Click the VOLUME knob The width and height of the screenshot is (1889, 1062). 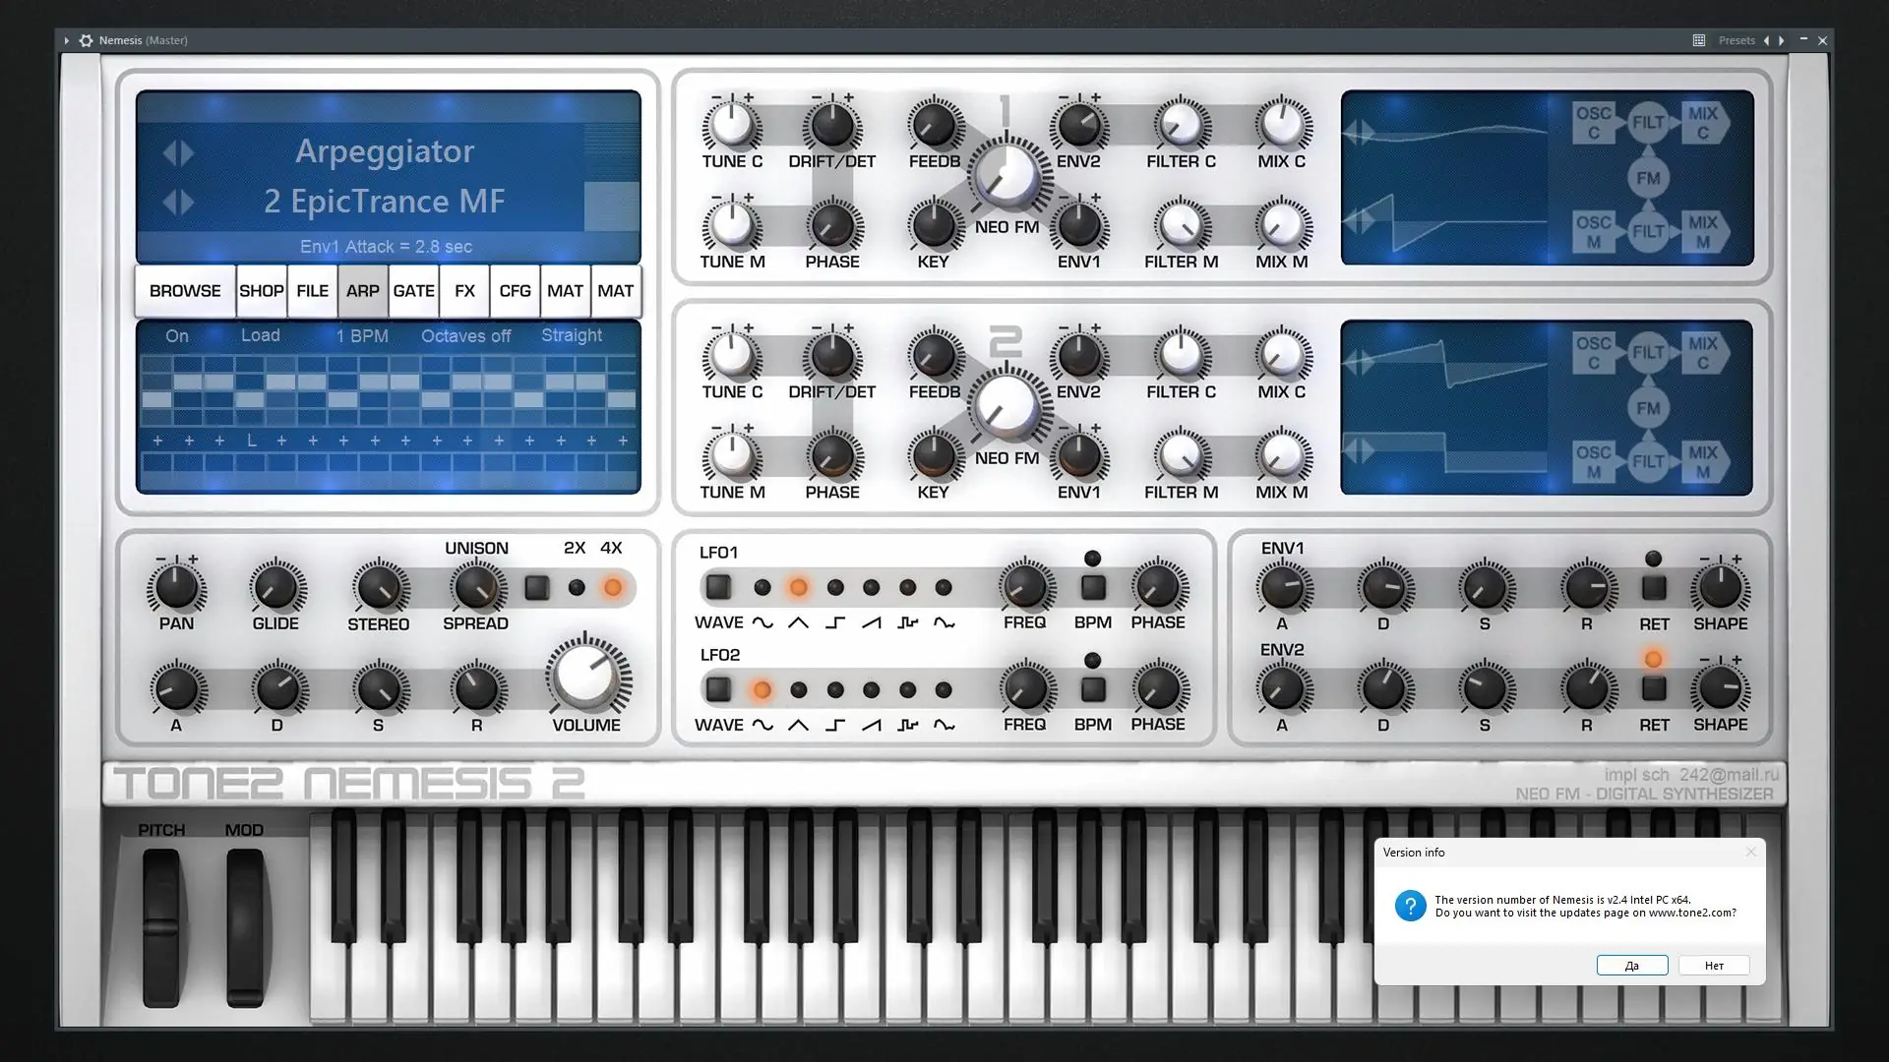pos(586,677)
